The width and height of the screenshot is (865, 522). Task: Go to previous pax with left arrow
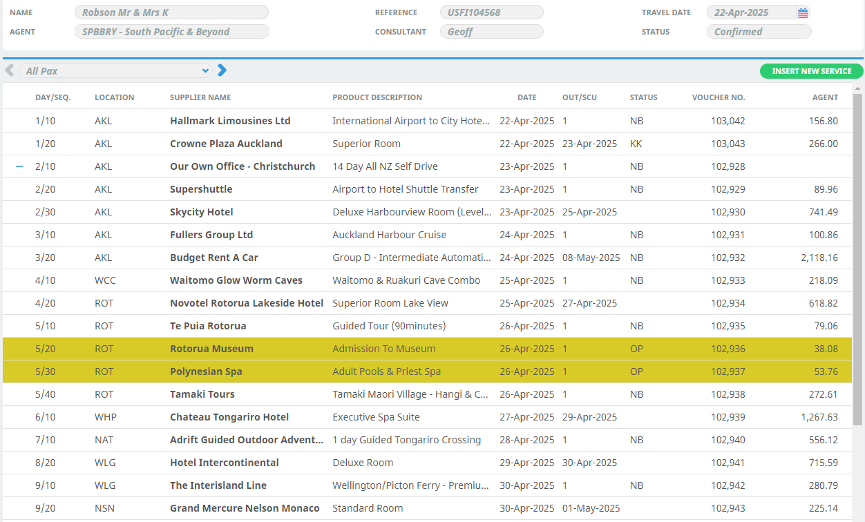click(x=9, y=70)
